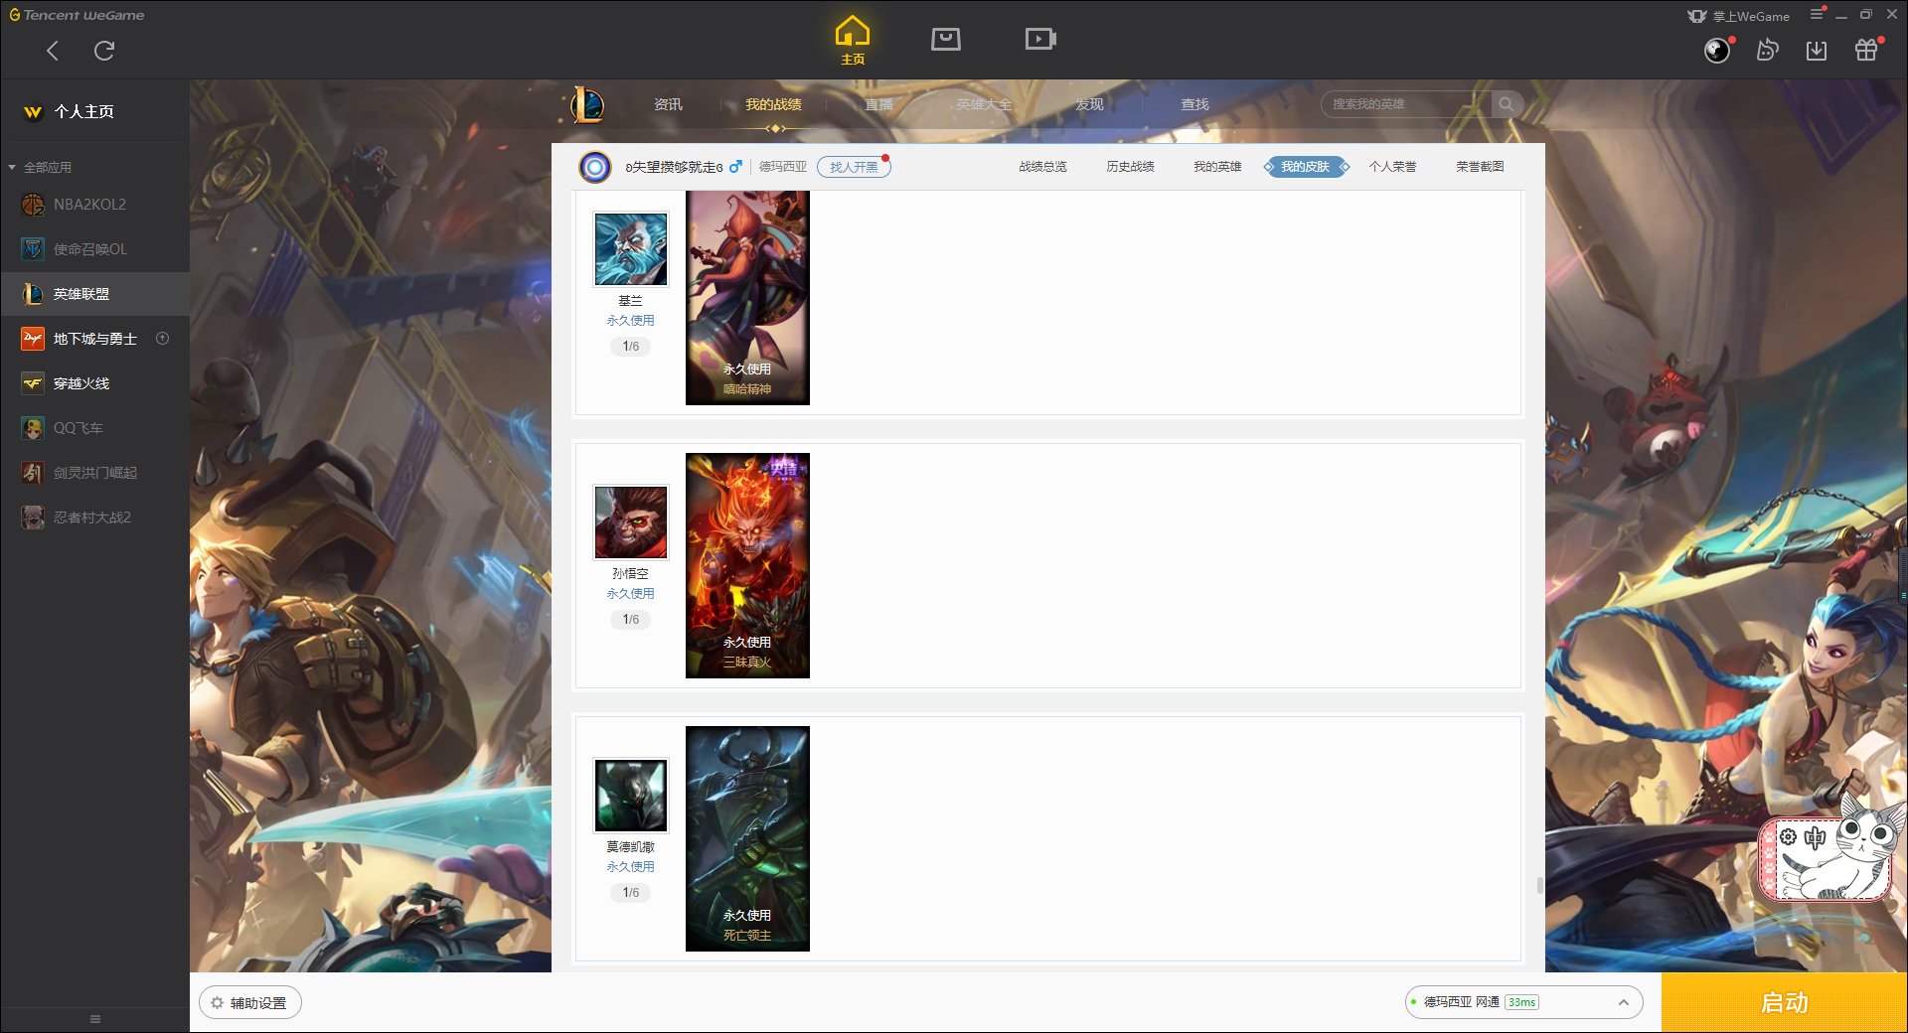Image resolution: width=1908 pixels, height=1033 pixels.
Task: Select 我的皮肤 sub-tab
Action: (1305, 167)
